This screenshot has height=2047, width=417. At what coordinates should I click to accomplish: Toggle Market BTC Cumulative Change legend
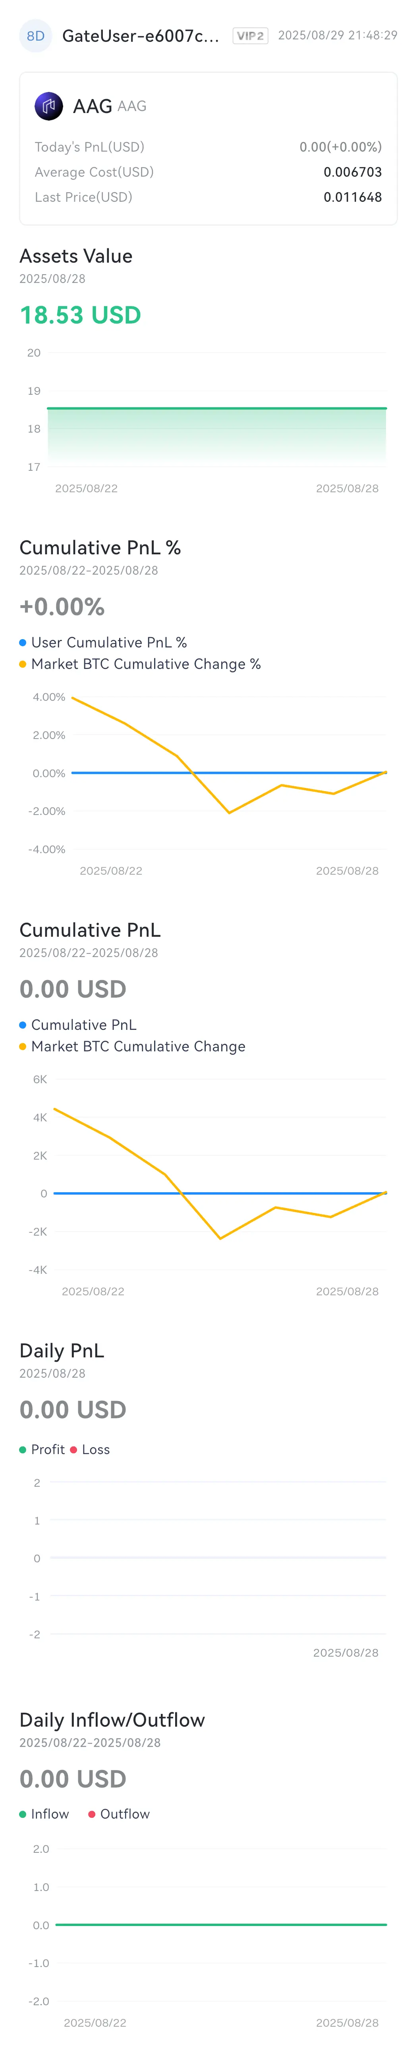[132, 1046]
